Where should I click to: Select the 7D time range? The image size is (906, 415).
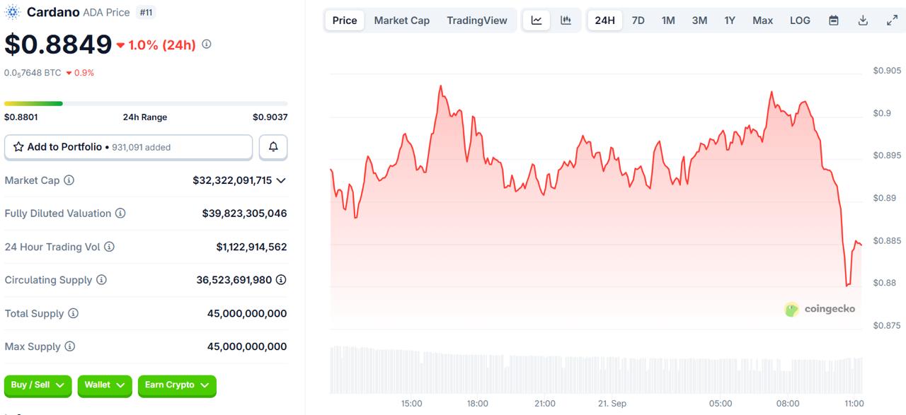coord(638,21)
